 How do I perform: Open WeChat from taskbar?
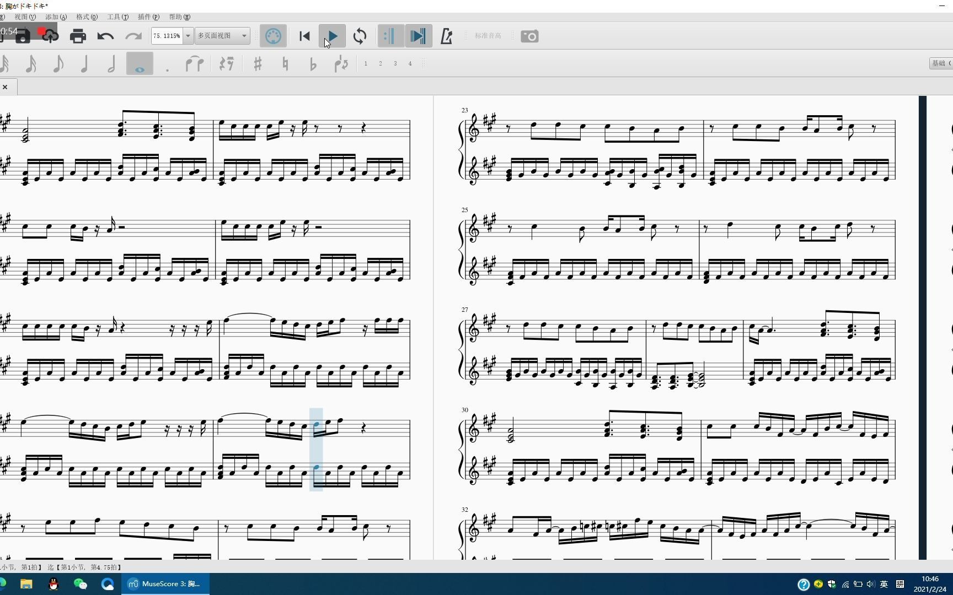tap(81, 584)
